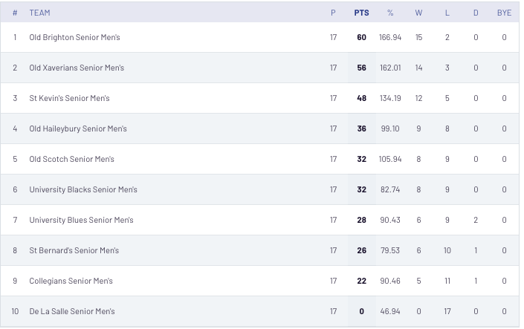The image size is (524, 329).
Task: Open Old Brighton Senior Men's team
Action: pyautogui.click(x=74, y=37)
